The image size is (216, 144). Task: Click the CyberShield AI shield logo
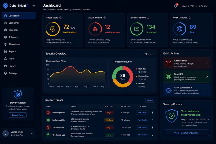(6, 6)
